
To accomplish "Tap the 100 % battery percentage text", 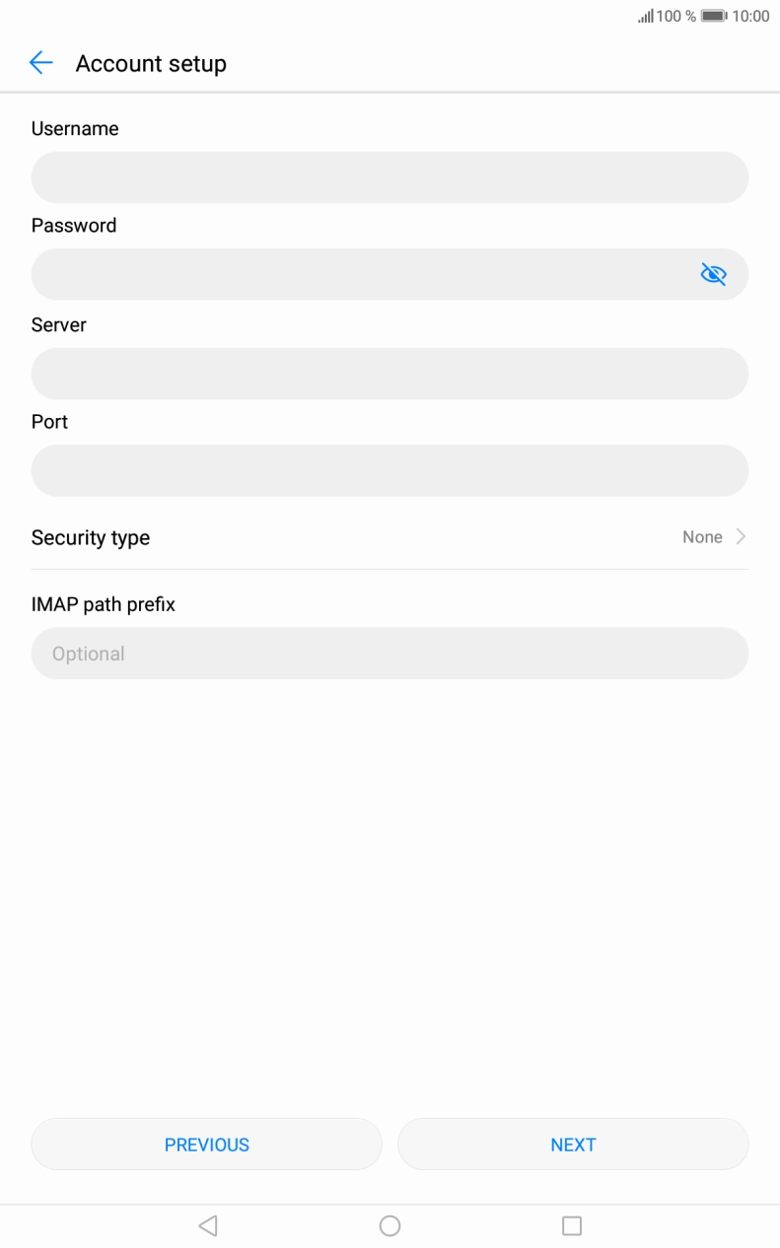I will [x=676, y=16].
